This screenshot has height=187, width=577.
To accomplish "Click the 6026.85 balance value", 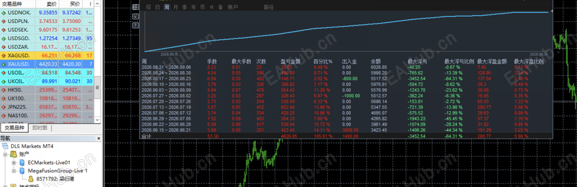I will 379,67.
